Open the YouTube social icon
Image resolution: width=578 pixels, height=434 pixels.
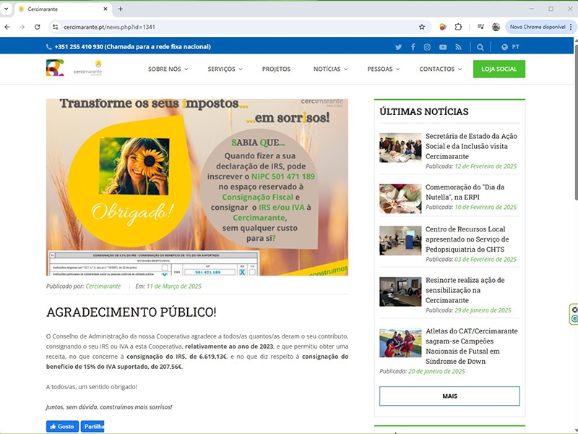pos(443,47)
